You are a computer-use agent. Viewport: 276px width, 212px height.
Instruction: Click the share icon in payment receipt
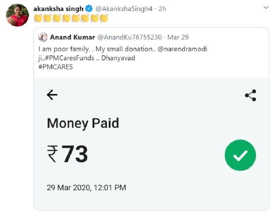(x=250, y=95)
